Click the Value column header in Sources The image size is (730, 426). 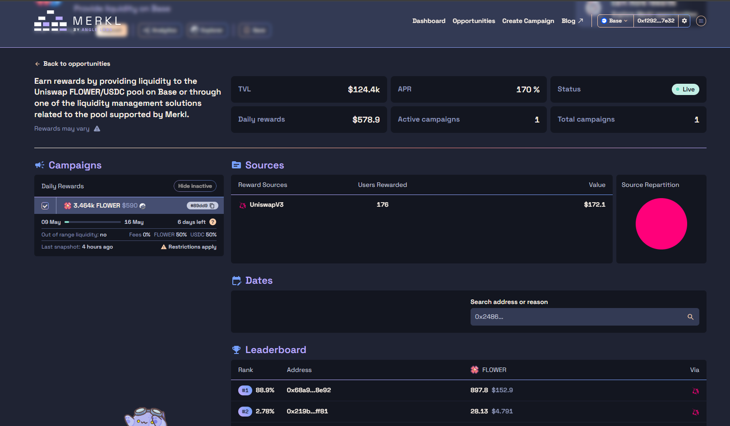(x=597, y=185)
